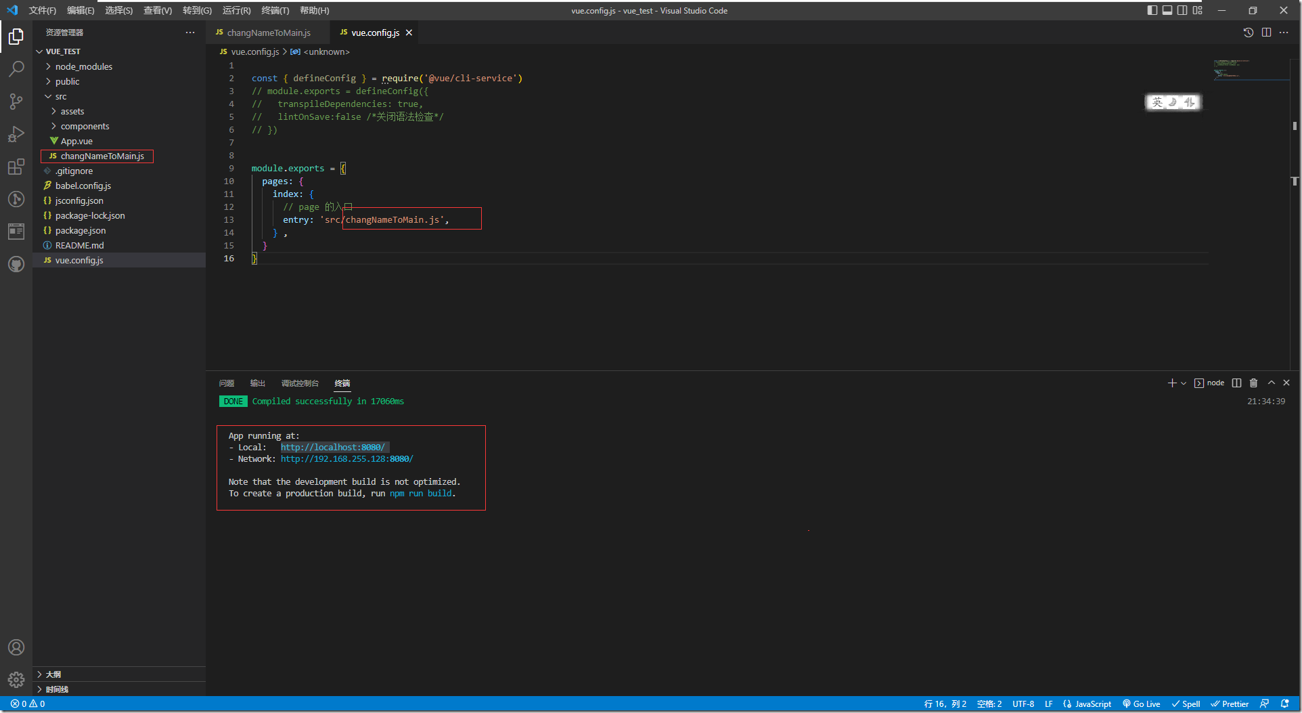The width and height of the screenshot is (1302, 713).
Task: Close the terminal panel
Action: [1286, 383]
